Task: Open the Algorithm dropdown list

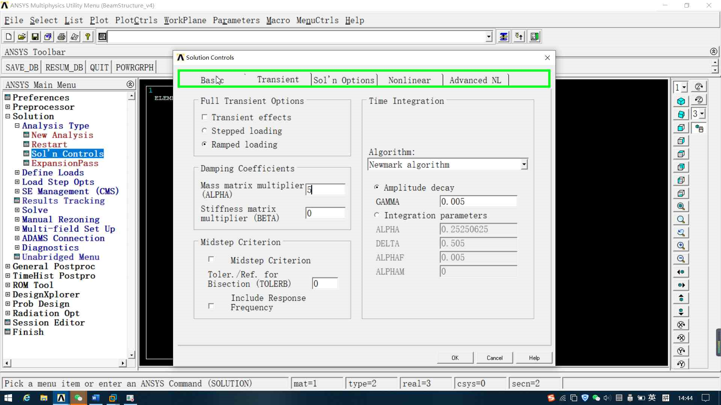Action: [524, 165]
